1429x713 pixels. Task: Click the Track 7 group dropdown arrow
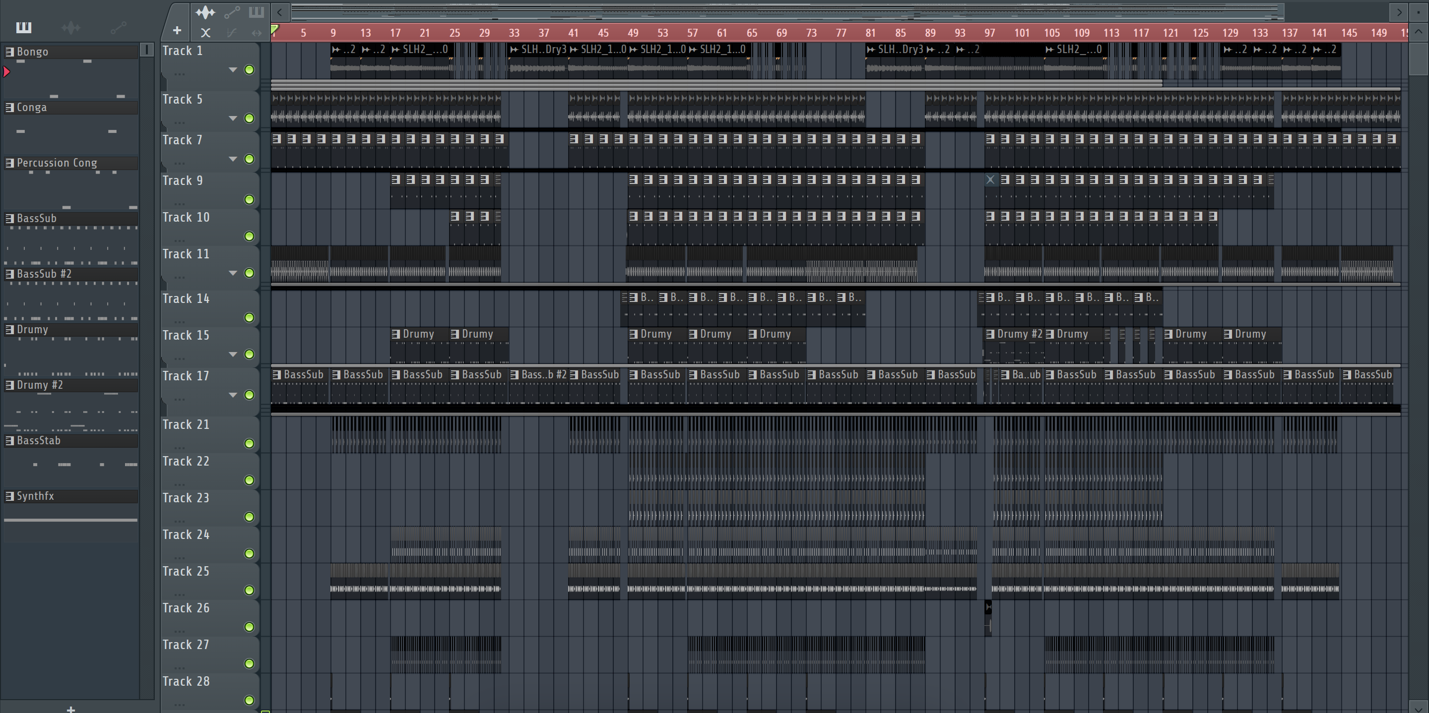(233, 159)
